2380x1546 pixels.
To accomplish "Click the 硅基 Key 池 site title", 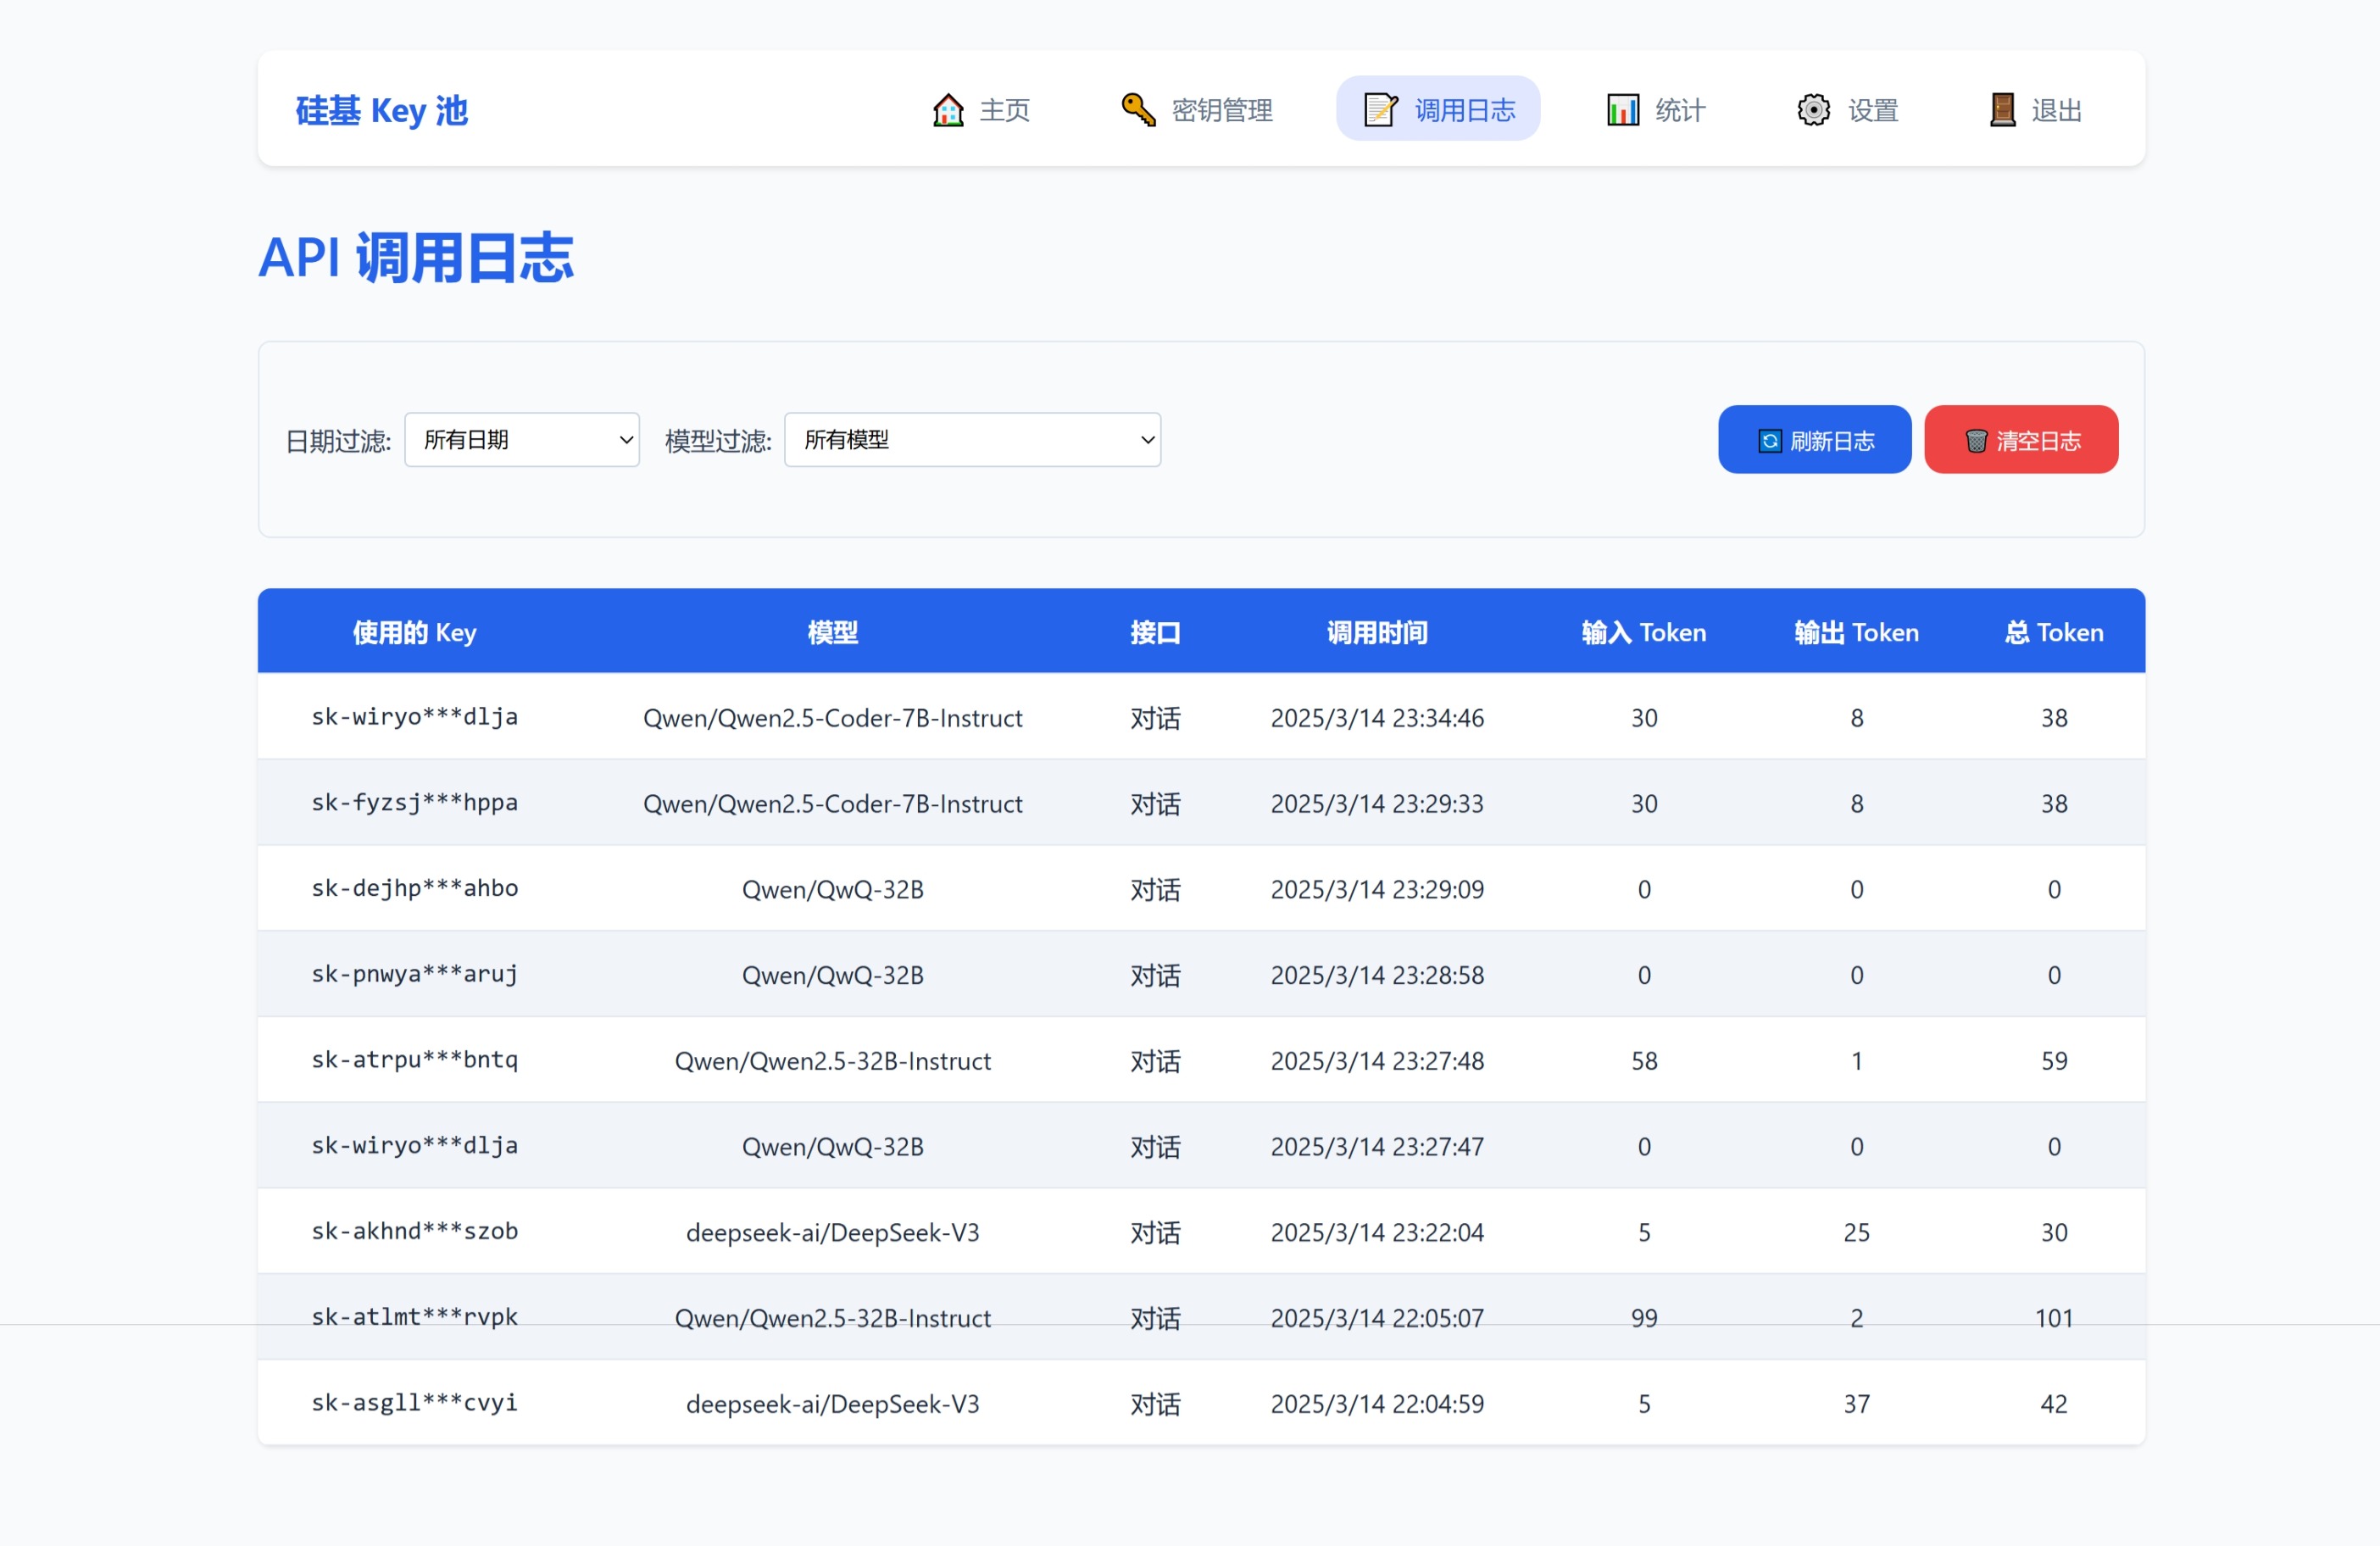I will 381,110.
